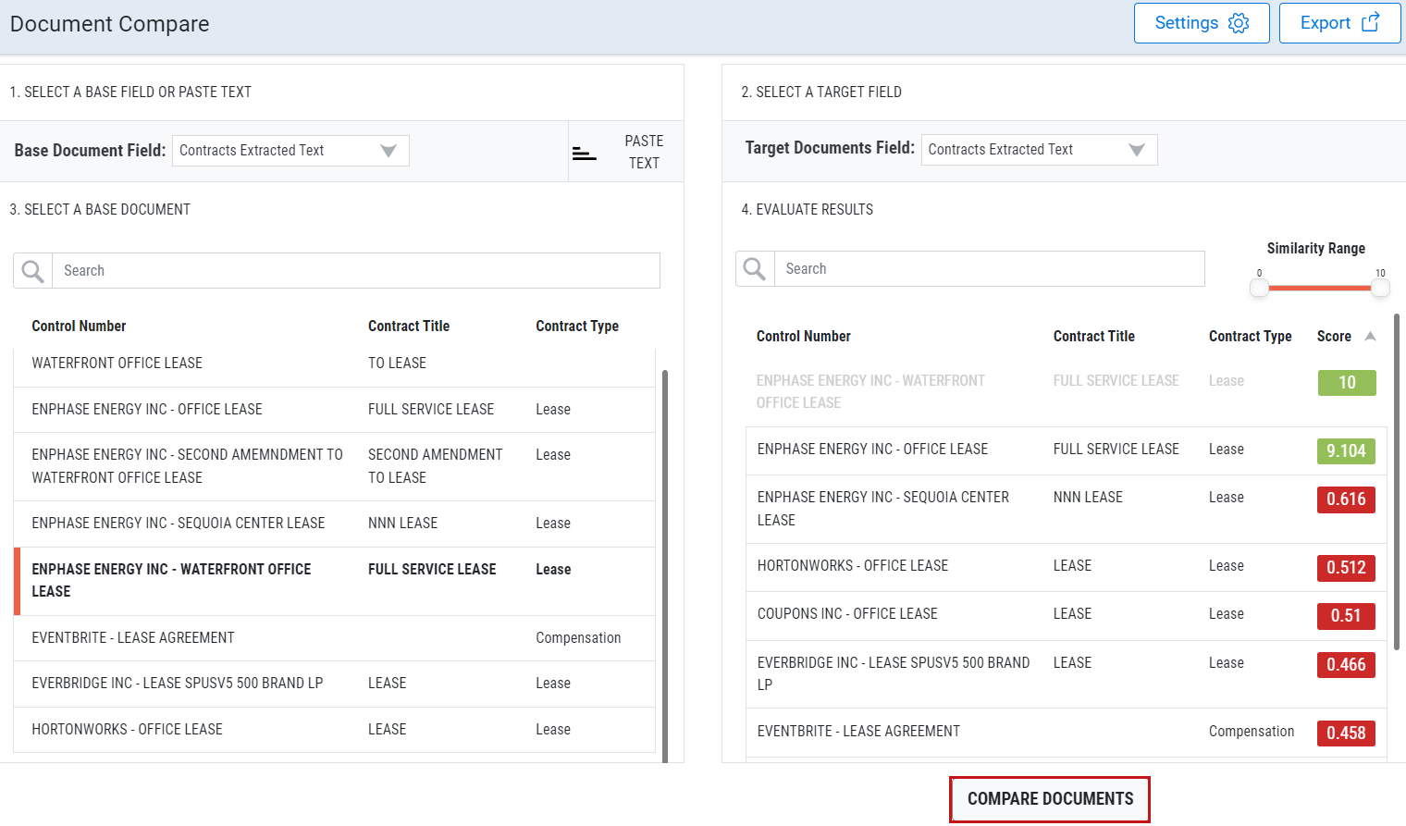This screenshot has width=1406, height=826.
Task: Select result ENPHASE ENERGY INC - SEQUOIA CENTER LEASE
Action: [x=1067, y=510]
